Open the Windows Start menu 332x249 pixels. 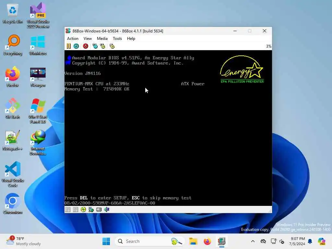pyautogui.click(x=106, y=241)
